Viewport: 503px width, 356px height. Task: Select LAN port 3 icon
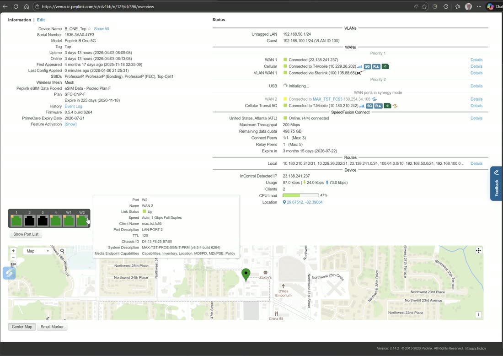[43, 221]
